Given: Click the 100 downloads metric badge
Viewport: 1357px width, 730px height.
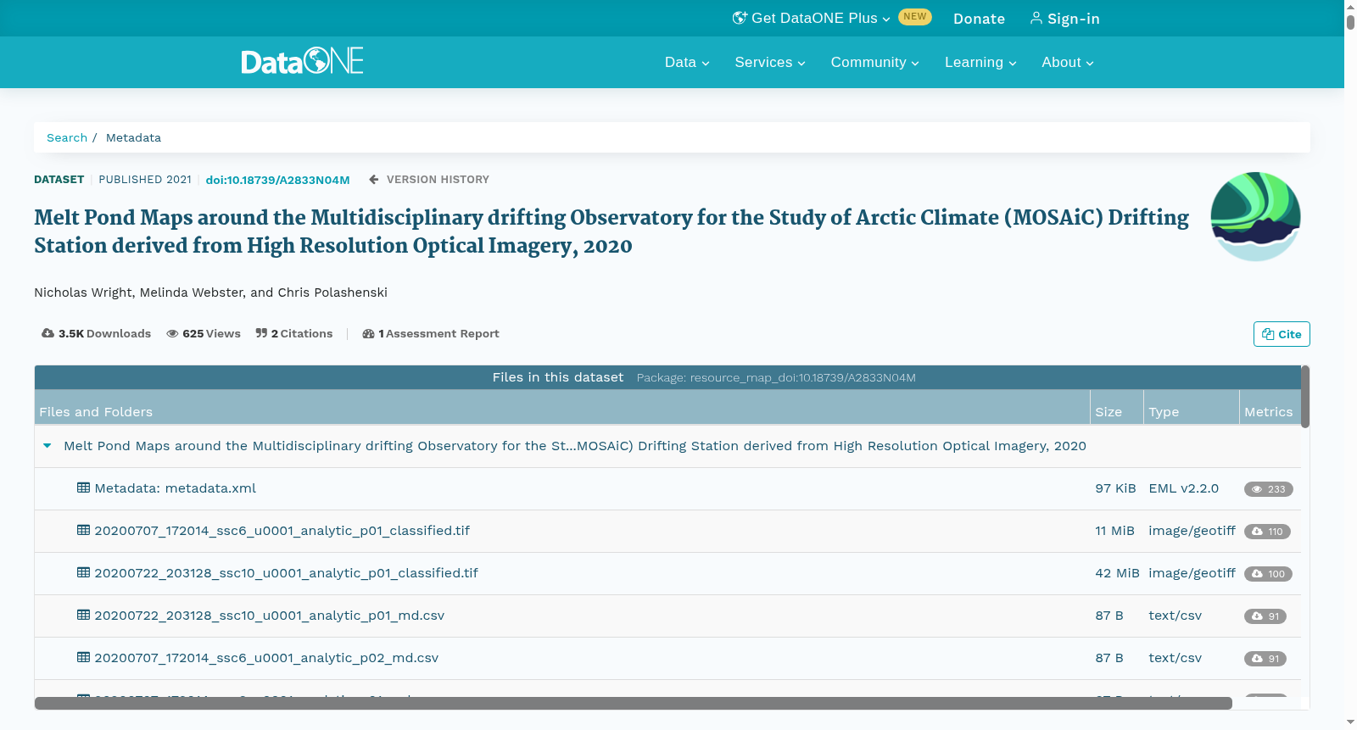Looking at the screenshot, I should [1268, 574].
